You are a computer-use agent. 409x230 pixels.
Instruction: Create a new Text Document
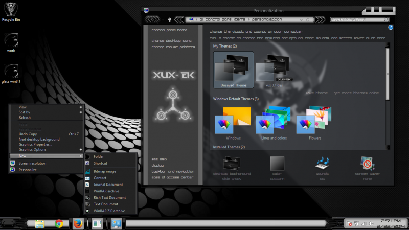(111, 204)
